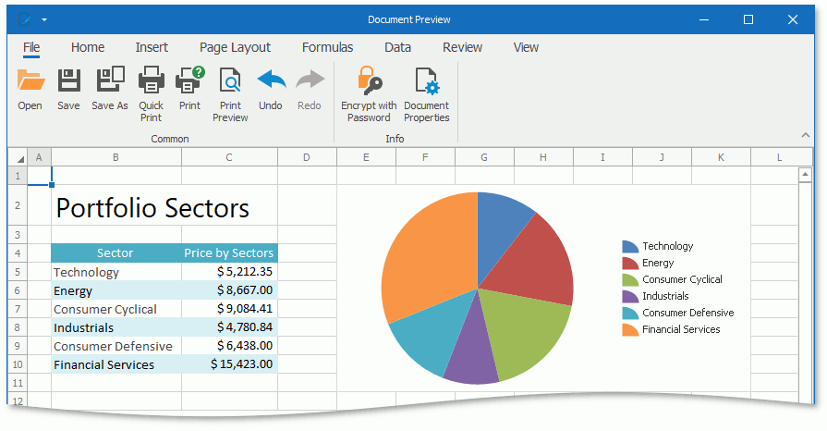The image size is (827, 431).
Task: Select the Energy price cell $8,667.00
Action: pos(230,290)
